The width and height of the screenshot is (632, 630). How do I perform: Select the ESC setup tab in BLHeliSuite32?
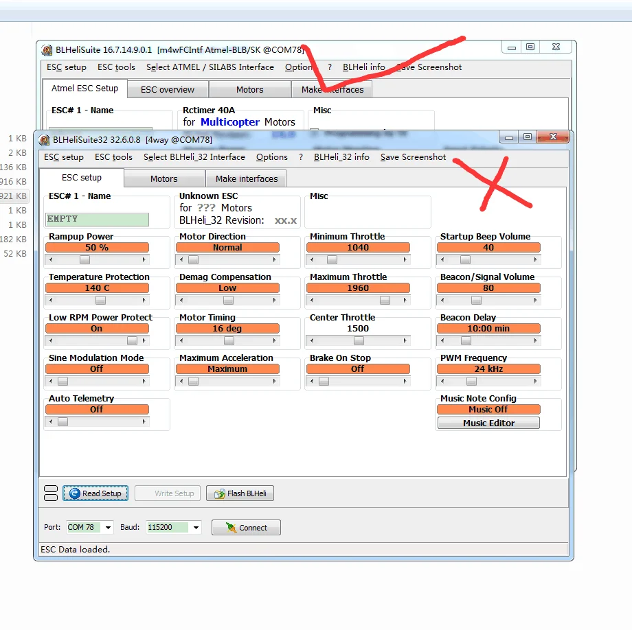[x=82, y=178]
